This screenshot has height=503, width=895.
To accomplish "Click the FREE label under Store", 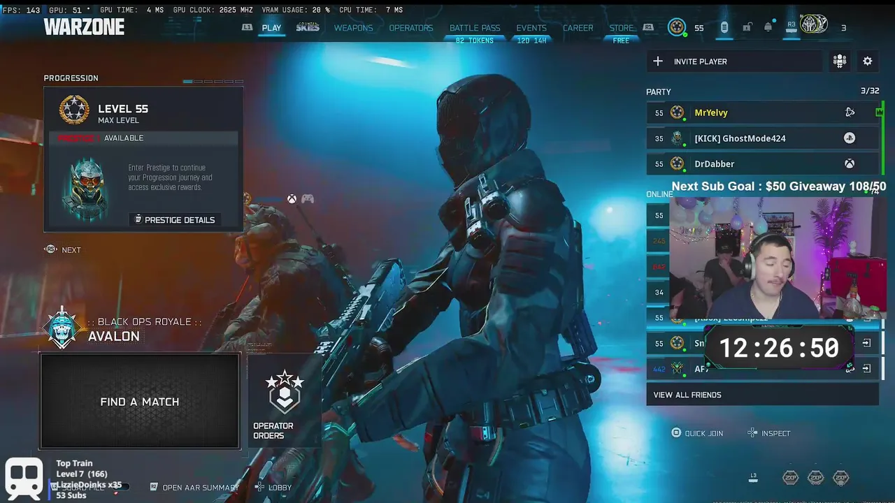I will tap(621, 41).
